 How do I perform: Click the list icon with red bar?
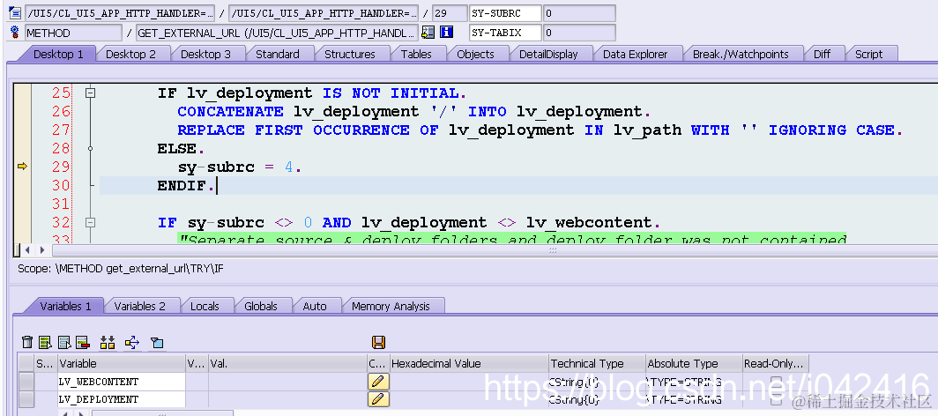click(83, 342)
